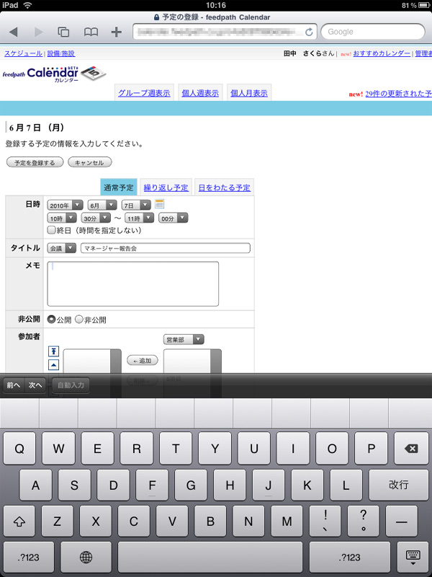
Task: Open the スケジュール link
Action: (23, 53)
